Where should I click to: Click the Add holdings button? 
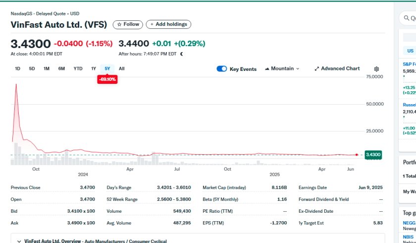[168, 24]
